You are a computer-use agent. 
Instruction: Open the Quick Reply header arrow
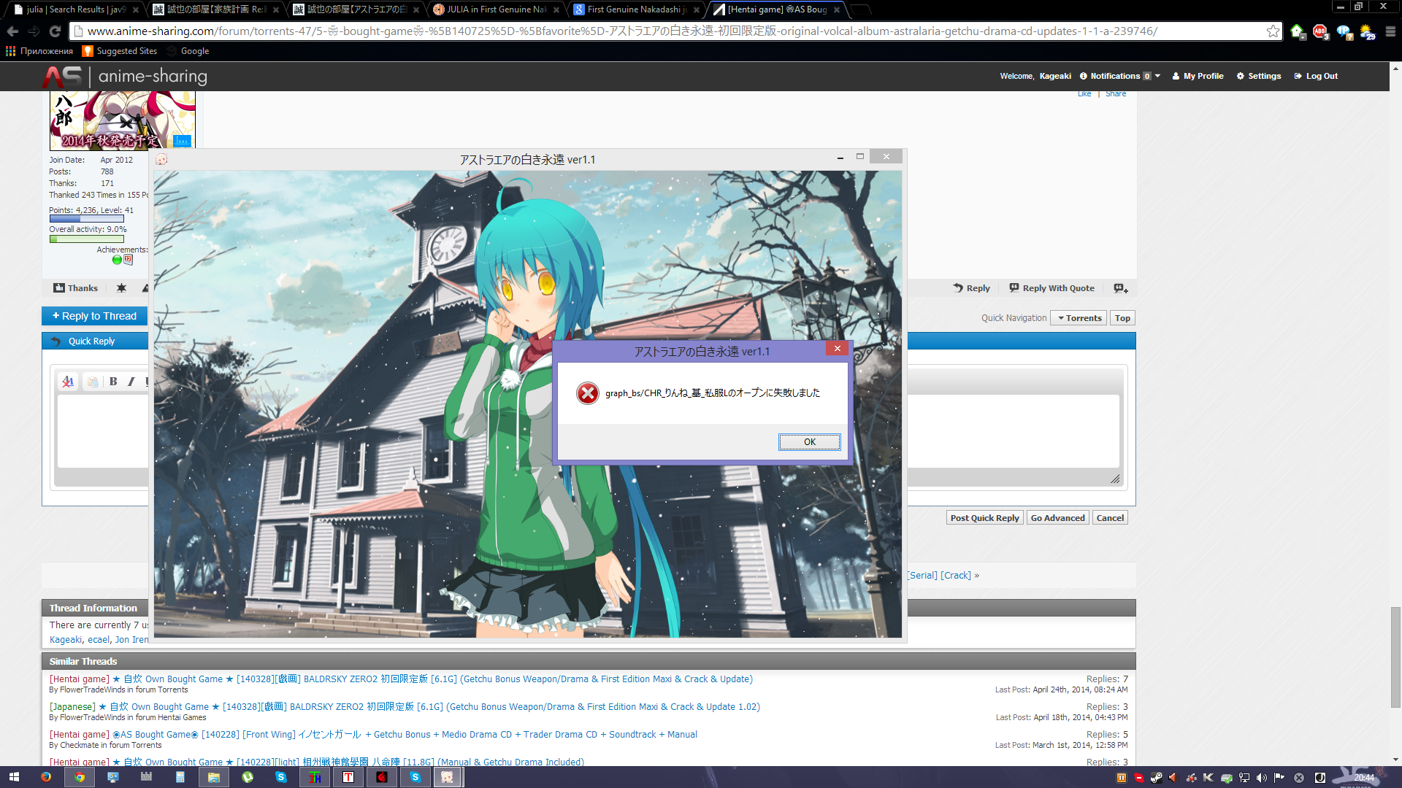pos(56,341)
